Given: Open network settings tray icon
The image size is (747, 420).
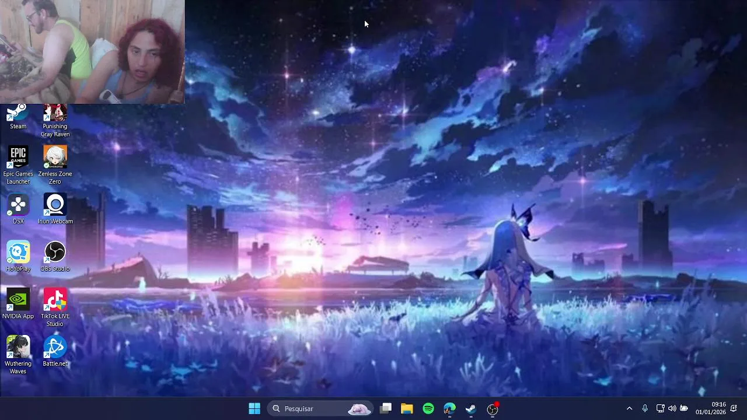Looking at the screenshot, I should [660, 408].
